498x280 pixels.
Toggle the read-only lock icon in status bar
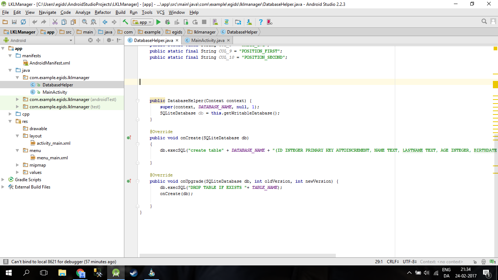[475, 262]
